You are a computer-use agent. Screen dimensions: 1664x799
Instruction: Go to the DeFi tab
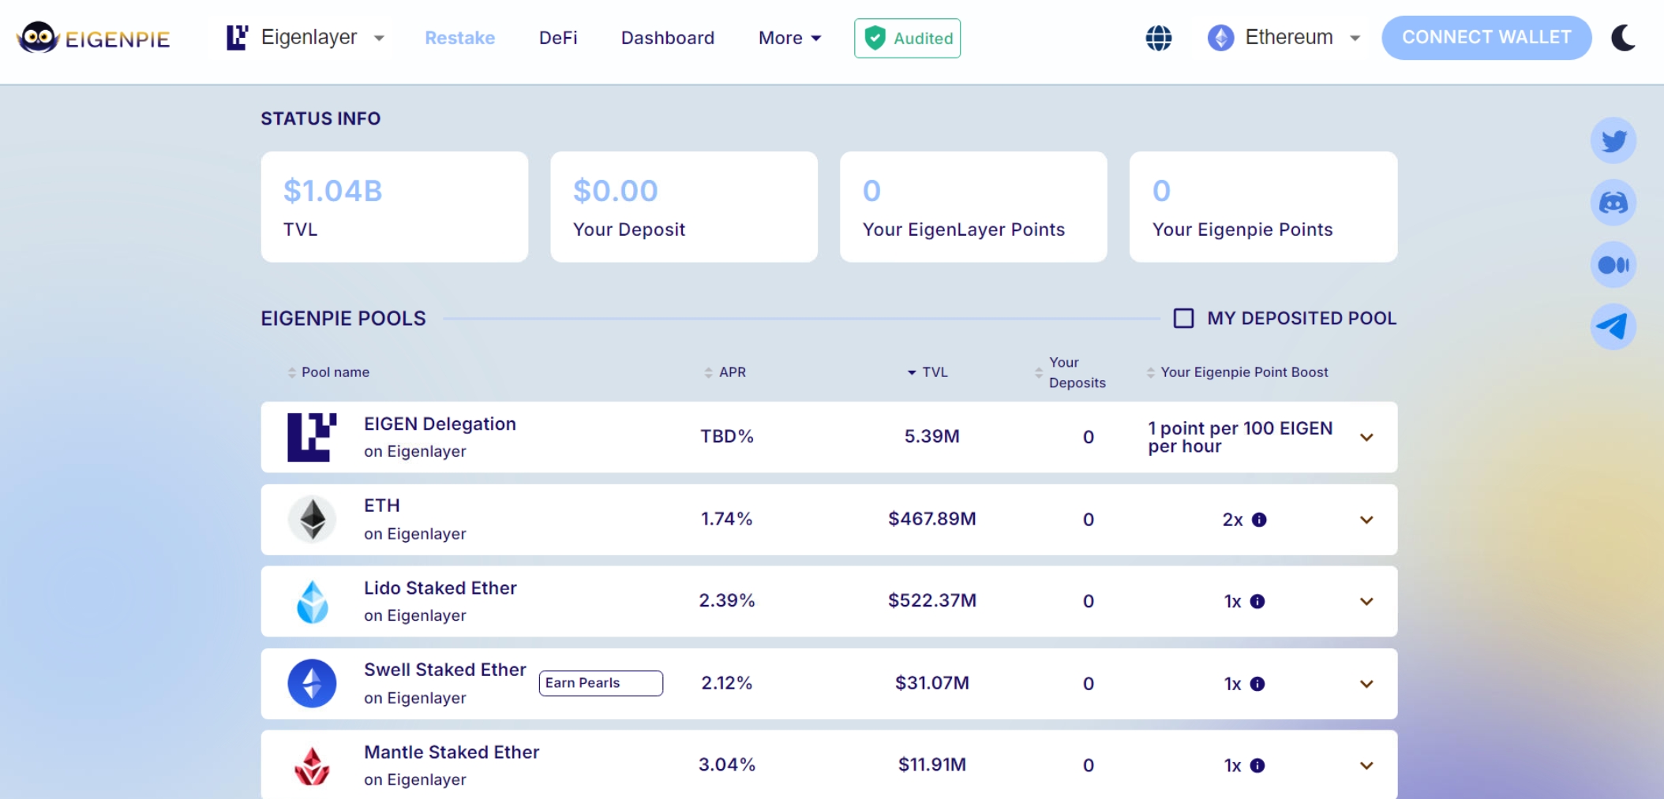(558, 38)
